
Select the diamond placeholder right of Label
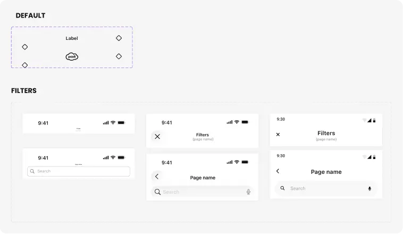click(119, 38)
